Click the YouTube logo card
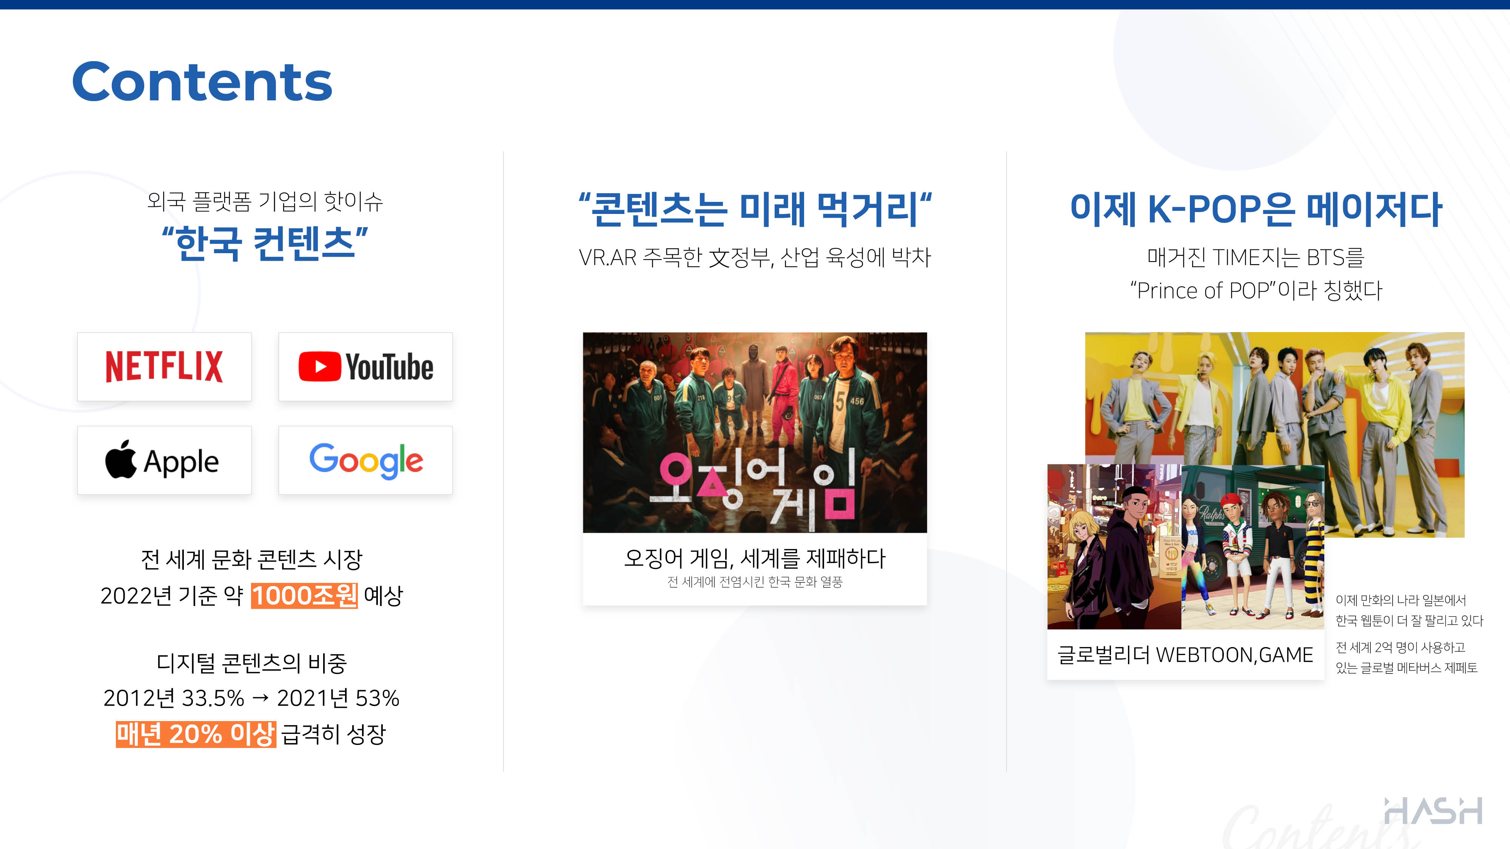The height and width of the screenshot is (849, 1510). (365, 367)
